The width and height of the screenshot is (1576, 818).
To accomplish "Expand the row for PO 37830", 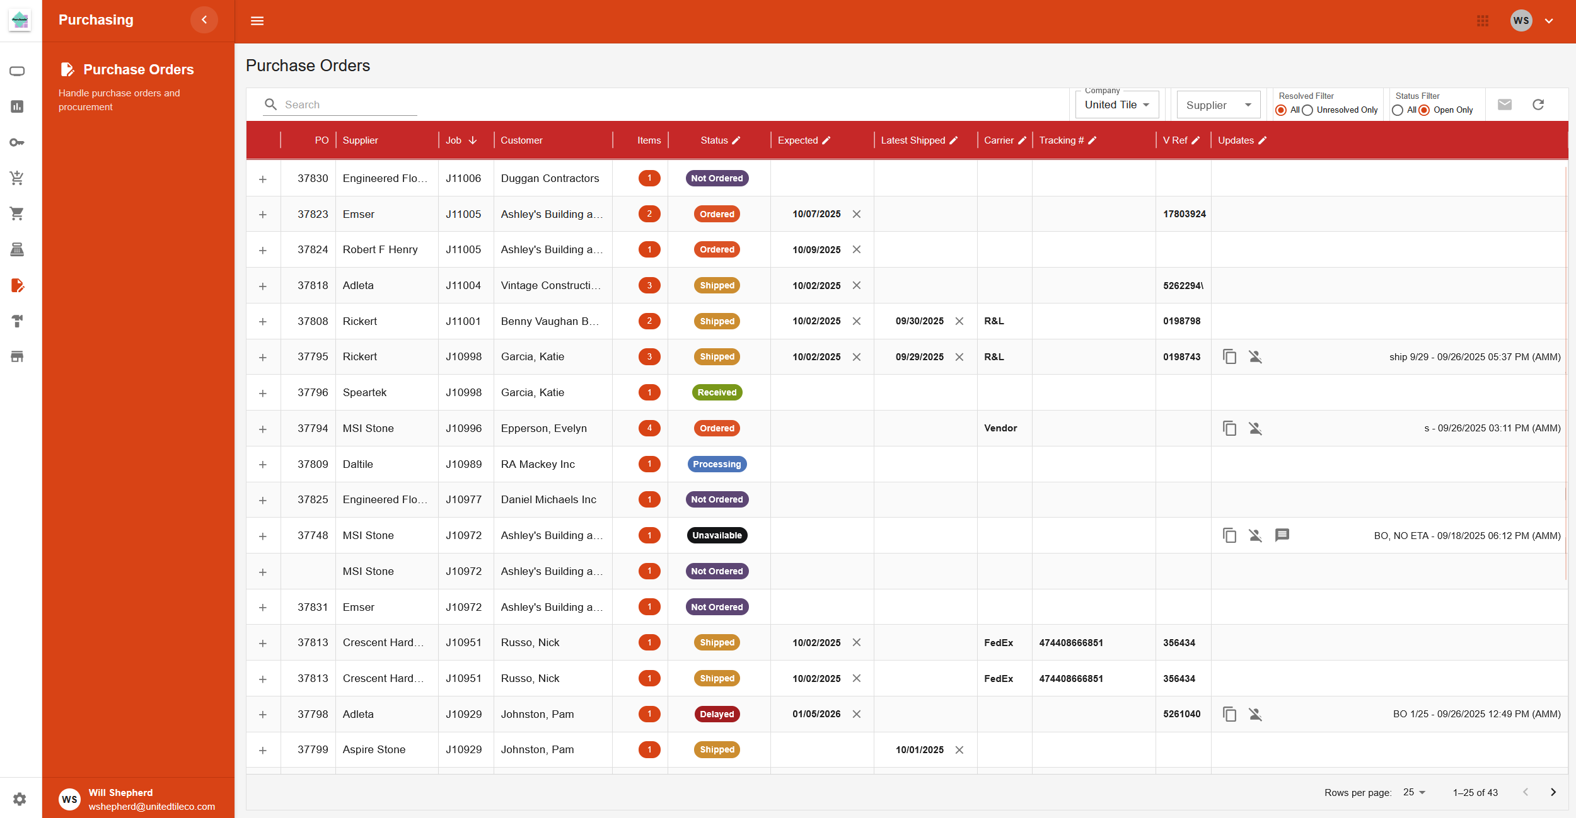I will point(263,178).
